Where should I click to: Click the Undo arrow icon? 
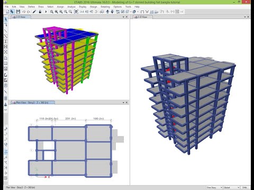point(24,12)
